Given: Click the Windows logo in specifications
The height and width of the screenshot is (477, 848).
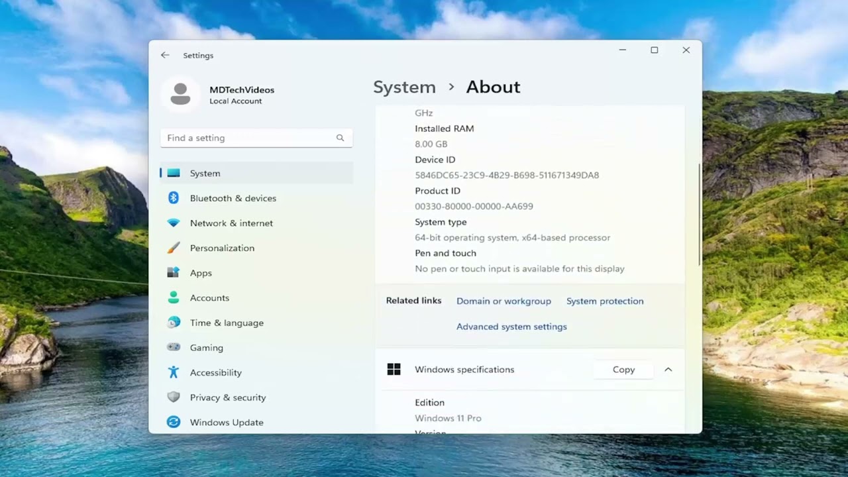Looking at the screenshot, I should [394, 370].
